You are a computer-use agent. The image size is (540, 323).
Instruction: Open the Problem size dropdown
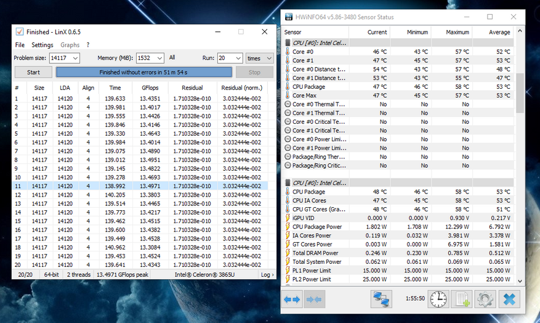(75, 58)
